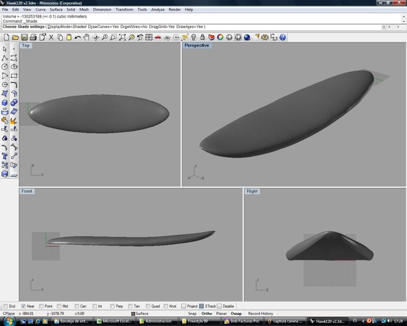The width and height of the screenshot is (407, 326).
Task: Print using the printer icon
Action: click(33, 37)
